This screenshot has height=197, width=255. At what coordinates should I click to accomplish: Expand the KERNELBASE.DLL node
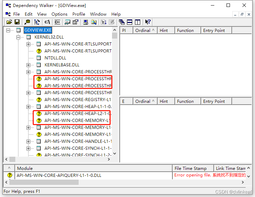tap(29, 65)
